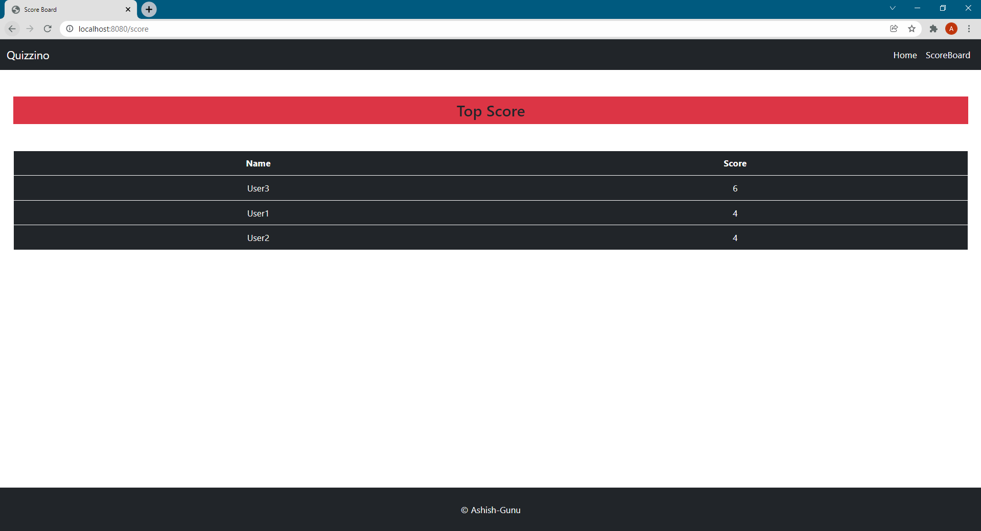This screenshot has height=531, width=981.
Task: Reload the score page
Action: point(48,29)
